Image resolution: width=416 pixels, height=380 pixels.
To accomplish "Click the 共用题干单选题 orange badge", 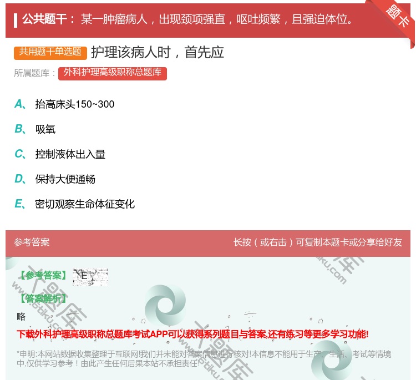I will [50, 53].
